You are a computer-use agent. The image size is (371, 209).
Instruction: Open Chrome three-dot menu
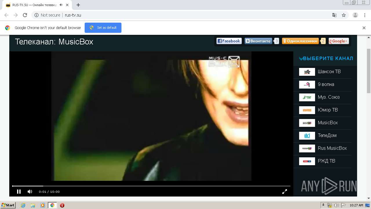point(365,15)
